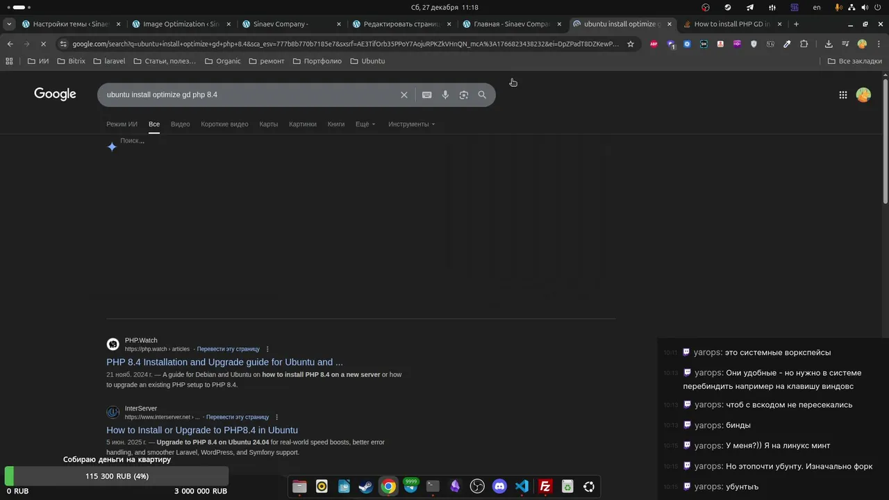Start voice search with microphone icon
Viewport: 889px width, 500px height.
click(445, 95)
